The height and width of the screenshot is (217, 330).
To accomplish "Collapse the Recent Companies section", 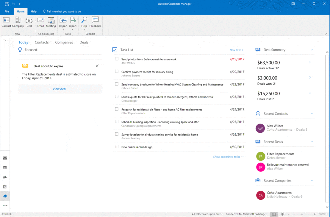I will tap(312, 180).
